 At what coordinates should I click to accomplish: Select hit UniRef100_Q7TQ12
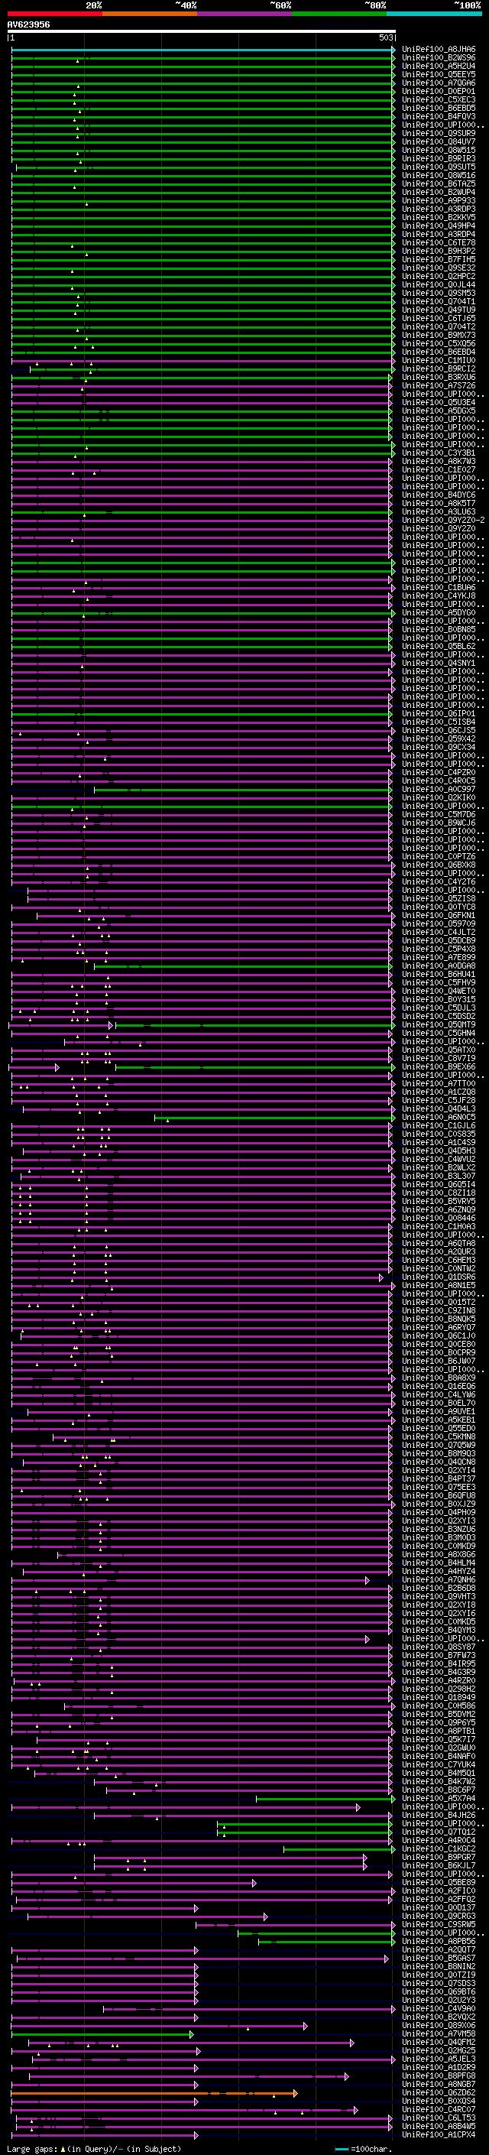(x=439, y=1832)
